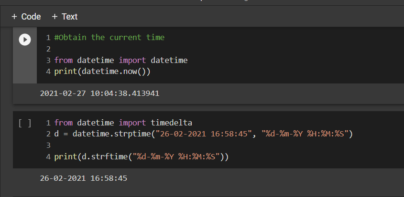404x197 pixels.
Task: Insert a text cell with + Text
Action: coord(65,17)
